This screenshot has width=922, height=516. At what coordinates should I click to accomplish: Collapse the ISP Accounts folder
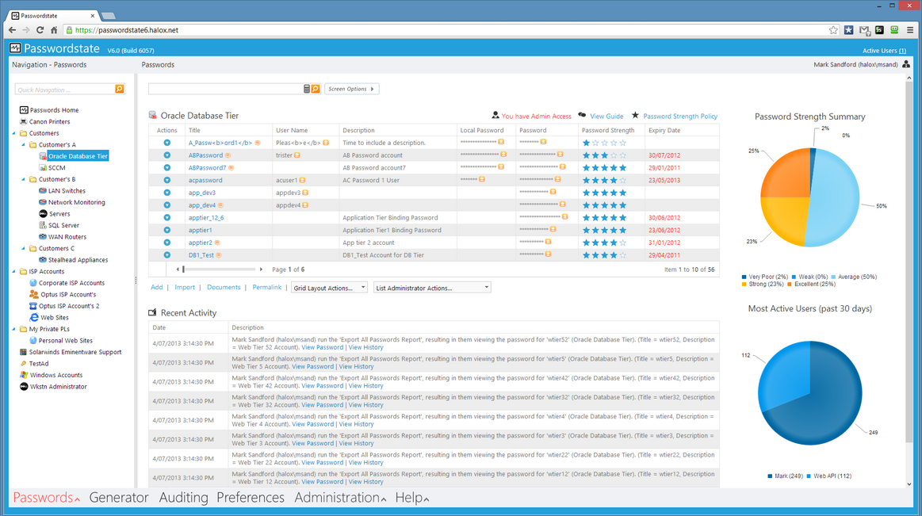pyautogui.click(x=14, y=272)
